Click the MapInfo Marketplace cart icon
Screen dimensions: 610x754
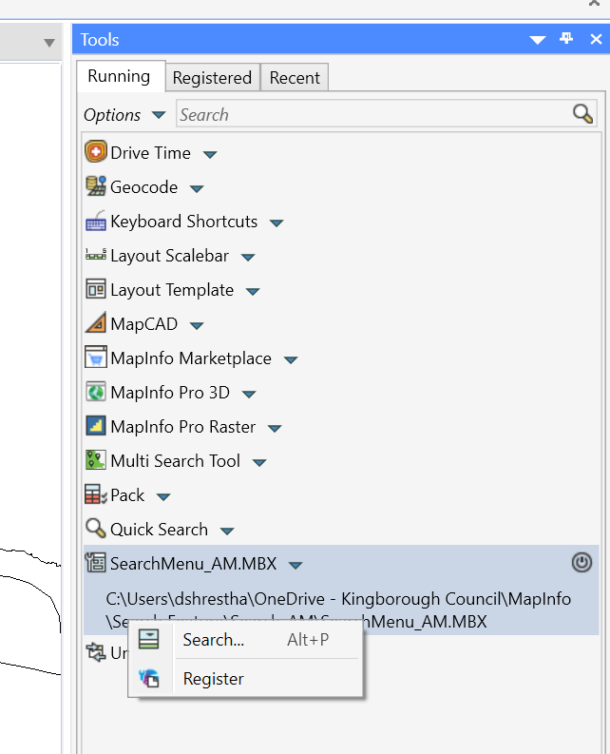point(96,358)
